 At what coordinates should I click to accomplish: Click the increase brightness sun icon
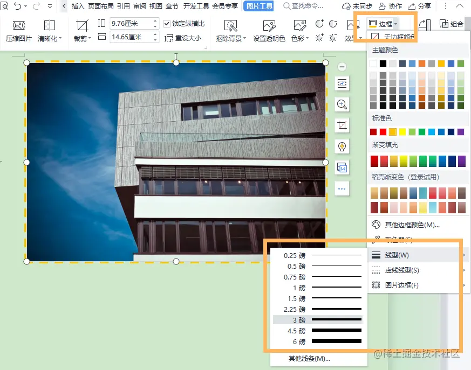point(319,38)
